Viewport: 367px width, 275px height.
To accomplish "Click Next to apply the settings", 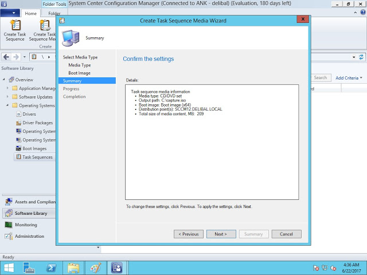I will tap(220, 234).
